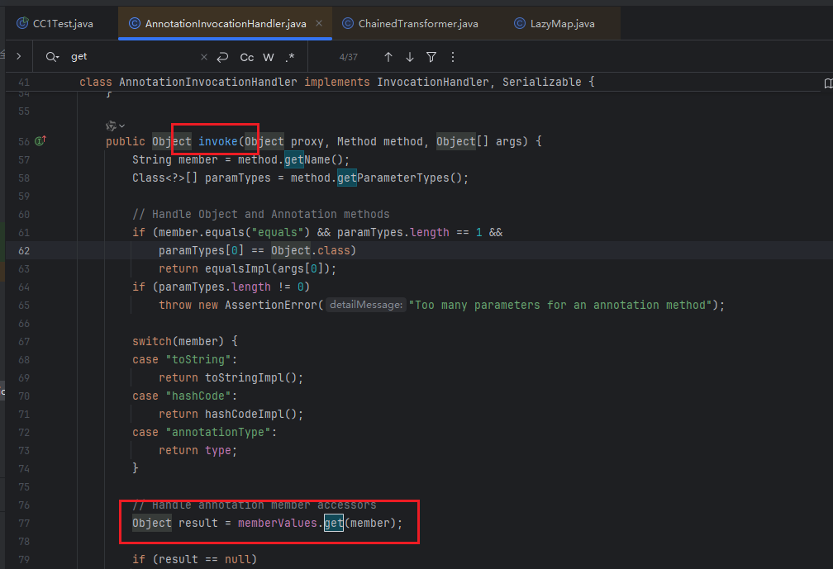
Task: Click the AI assistant inlay icon above invoke
Action: click(111, 126)
